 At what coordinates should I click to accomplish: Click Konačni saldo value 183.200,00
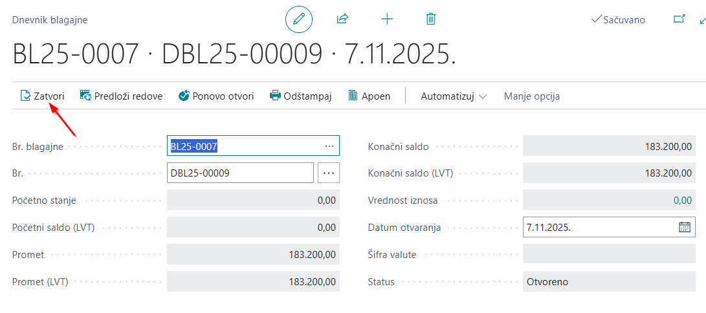coord(609,146)
